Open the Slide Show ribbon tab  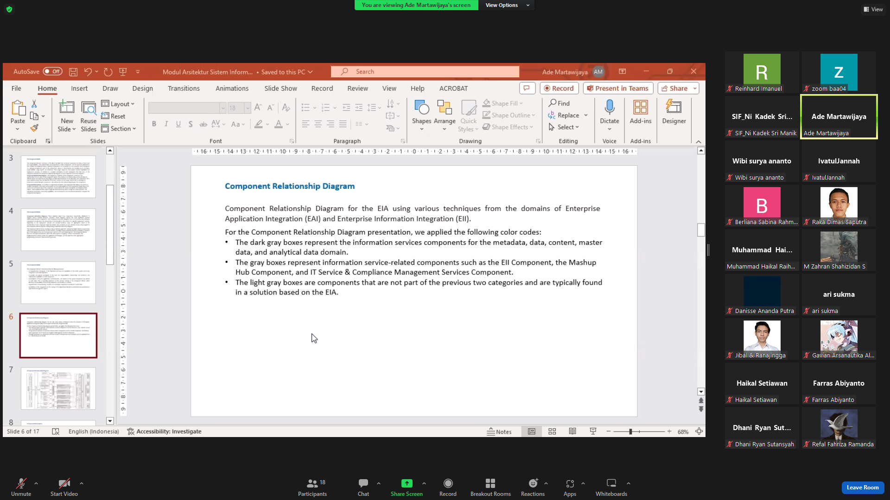click(x=280, y=88)
